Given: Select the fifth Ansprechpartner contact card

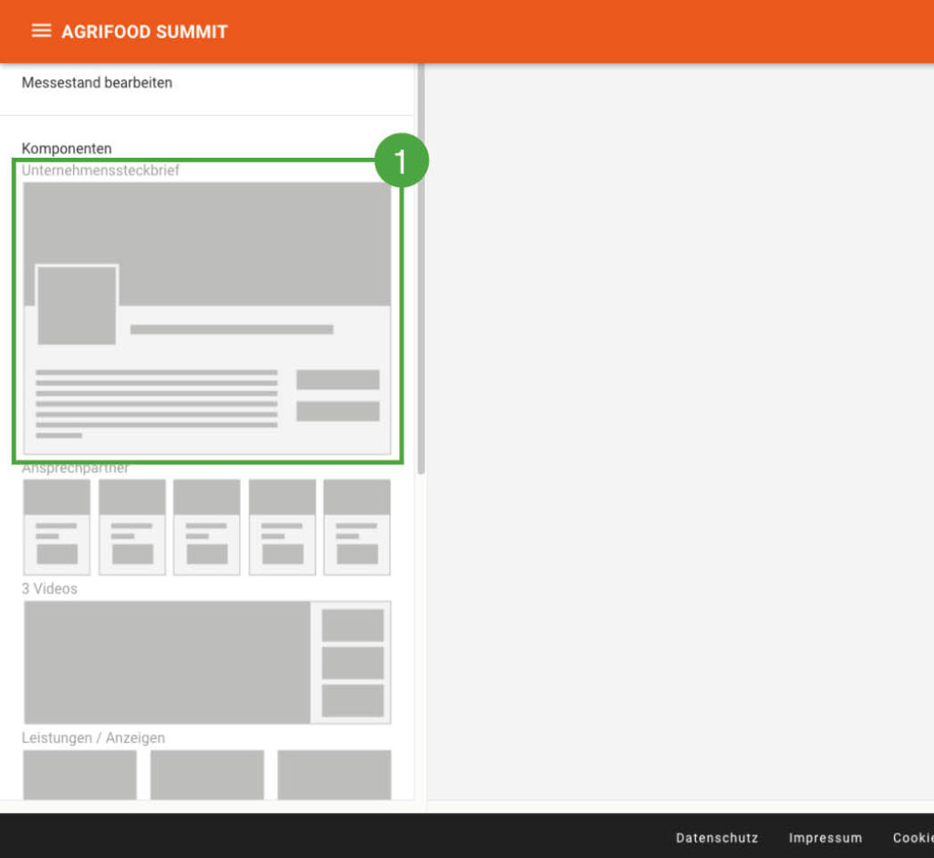Looking at the screenshot, I should pyautogui.click(x=357, y=527).
